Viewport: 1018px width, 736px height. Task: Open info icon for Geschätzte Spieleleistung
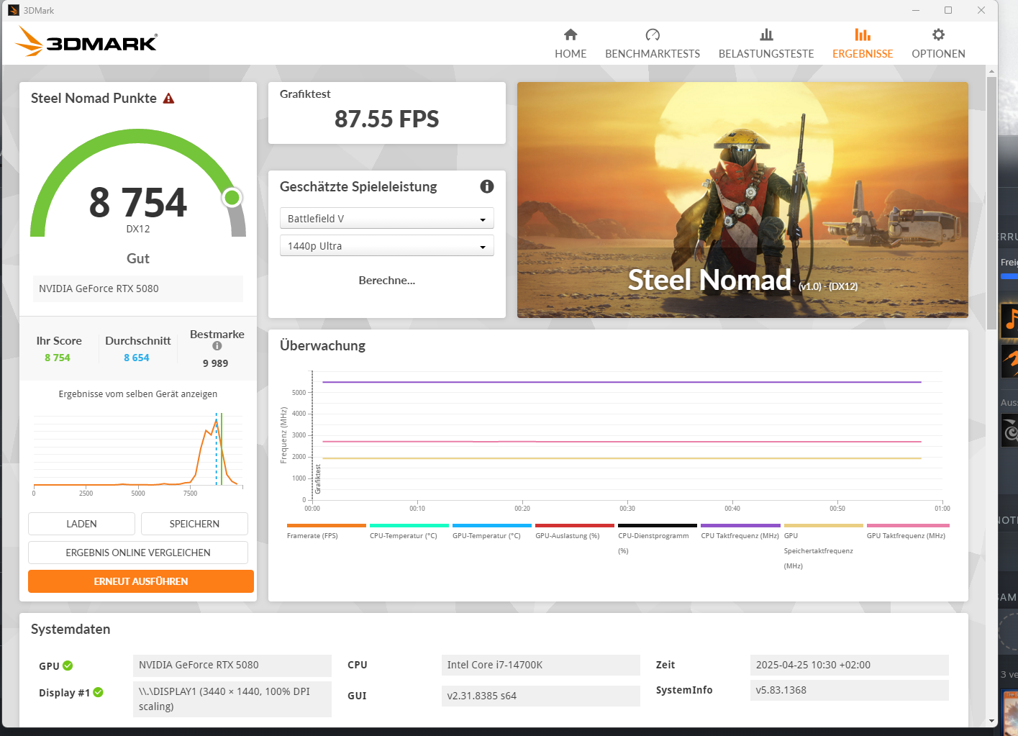pos(487,186)
